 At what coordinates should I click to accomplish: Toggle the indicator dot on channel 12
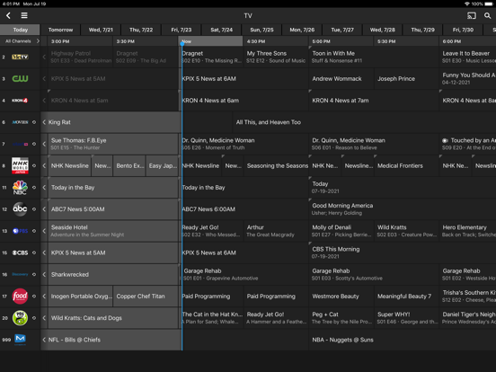click(x=34, y=209)
